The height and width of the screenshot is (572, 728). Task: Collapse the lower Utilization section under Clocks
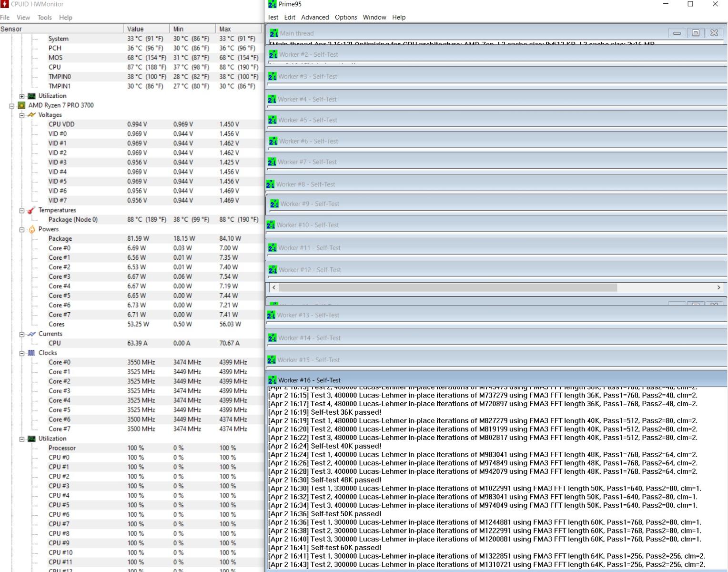point(22,439)
